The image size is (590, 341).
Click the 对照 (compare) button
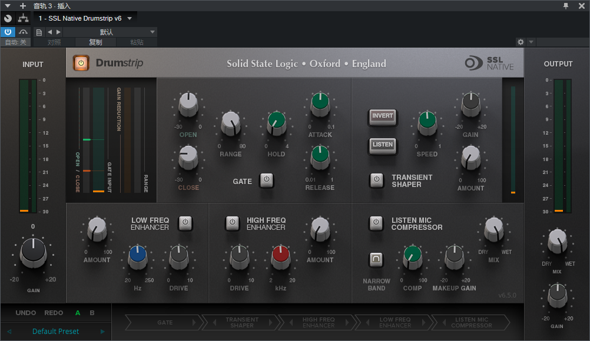(x=54, y=42)
